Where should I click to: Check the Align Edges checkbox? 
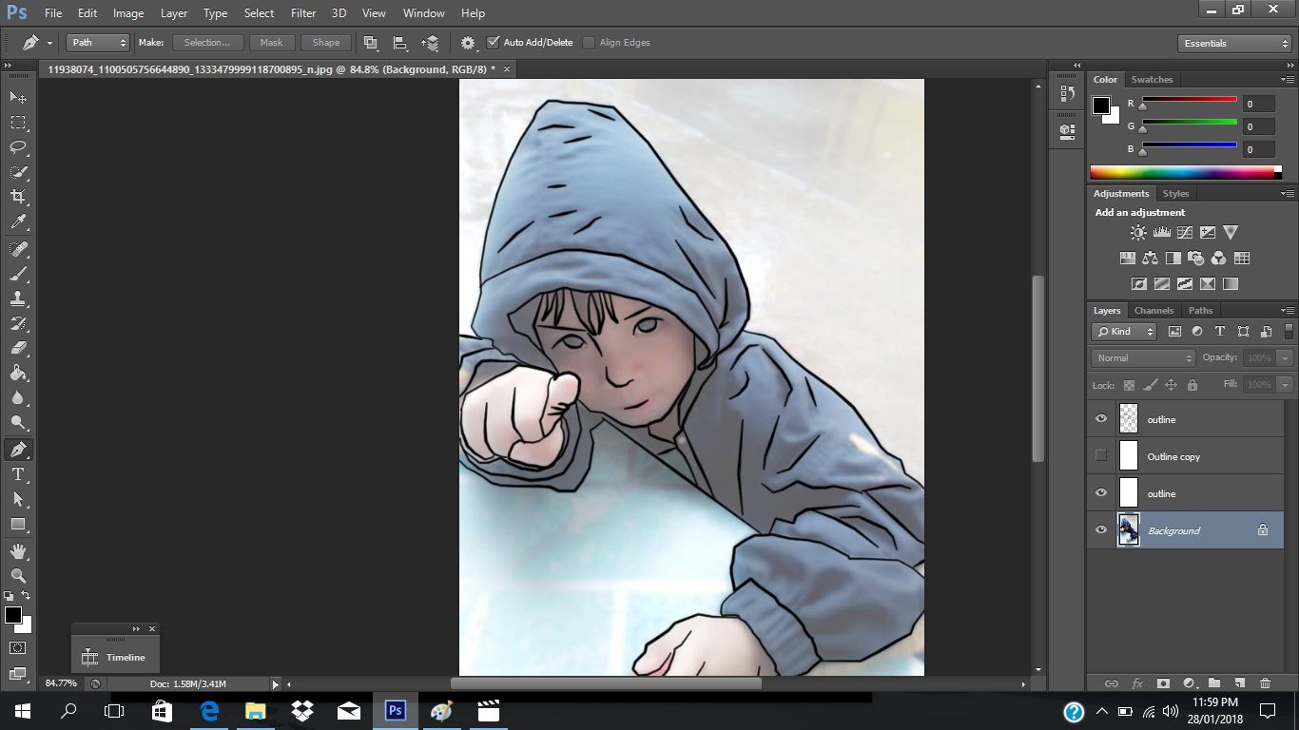coord(589,43)
